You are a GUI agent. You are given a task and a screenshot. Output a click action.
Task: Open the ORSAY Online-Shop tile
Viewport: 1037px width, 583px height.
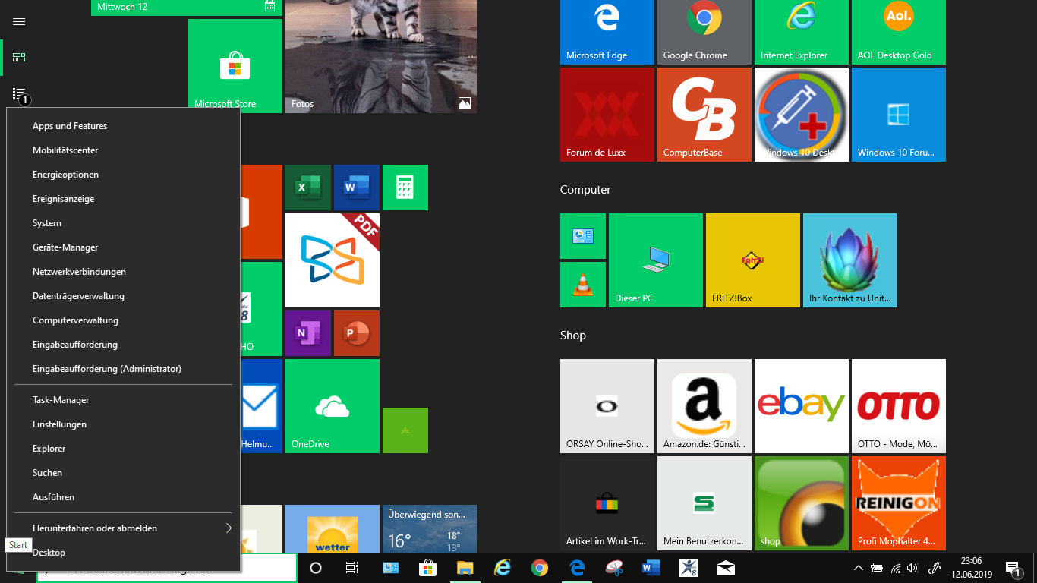607,406
